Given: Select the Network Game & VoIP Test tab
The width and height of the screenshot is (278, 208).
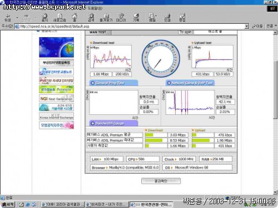Looking at the screenshot, I should (190, 83).
